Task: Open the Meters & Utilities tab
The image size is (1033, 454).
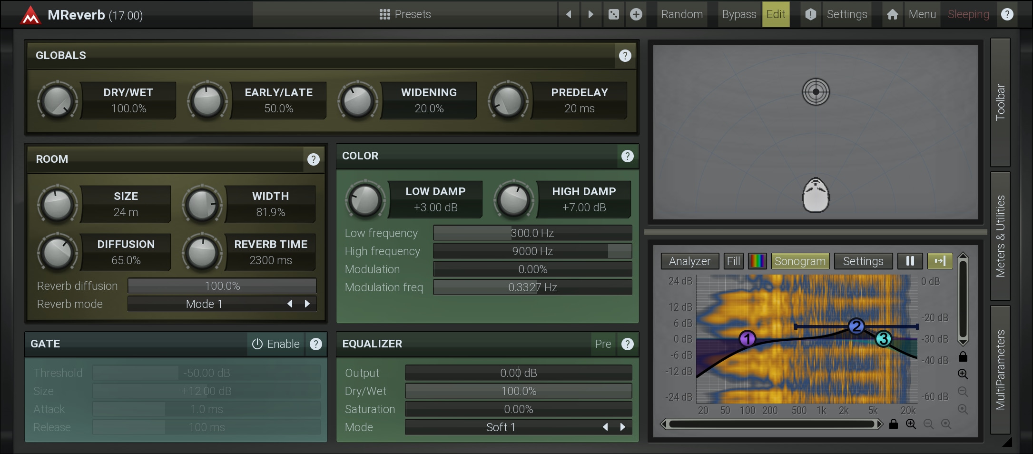Action: [1000, 236]
